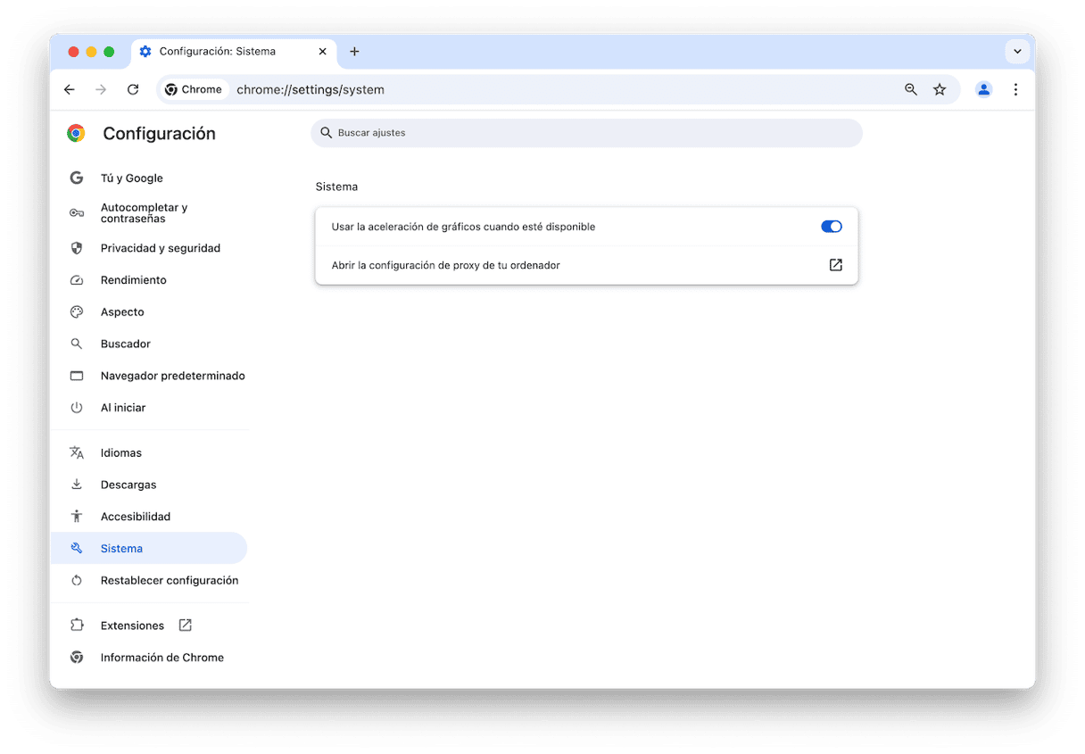
Task: Select Sistema in sidebar
Action: click(x=148, y=549)
